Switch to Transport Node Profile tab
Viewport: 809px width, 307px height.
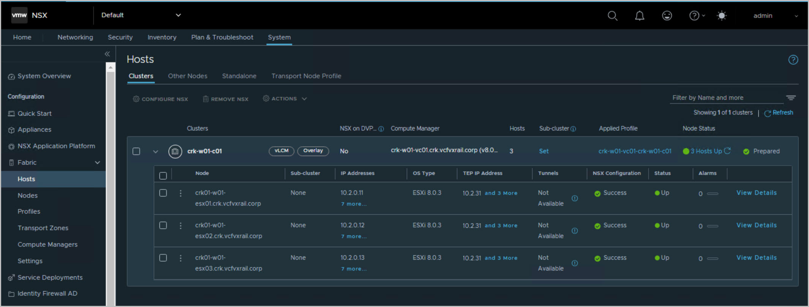pyautogui.click(x=306, y=76)
